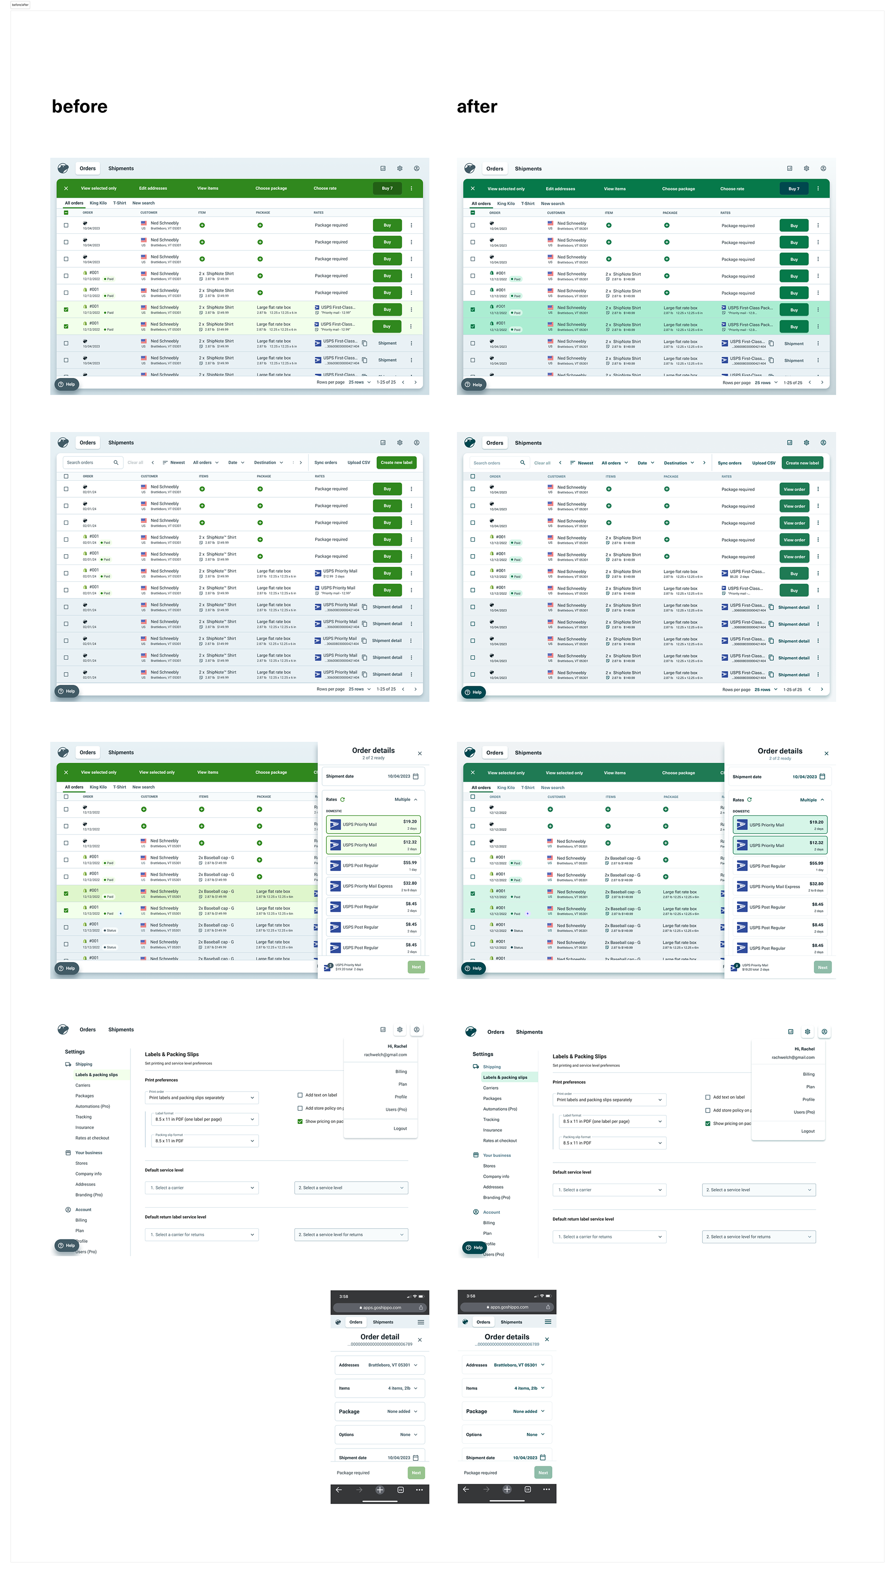Click the Shipping truck icon in the 'after' settings sidebar

click(x=476, y=1067)
